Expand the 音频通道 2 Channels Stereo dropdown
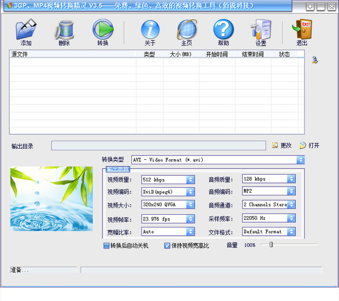339x301 pixels. point(291,205)
